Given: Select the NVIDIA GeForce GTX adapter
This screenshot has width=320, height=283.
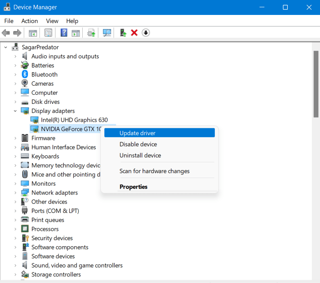Looking at the screenshot, I should [x=71, y=129].
